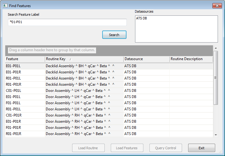Click the sort arrow on Routine Key column
Viewport: 225px width, 156px height.
pos(70,59)
